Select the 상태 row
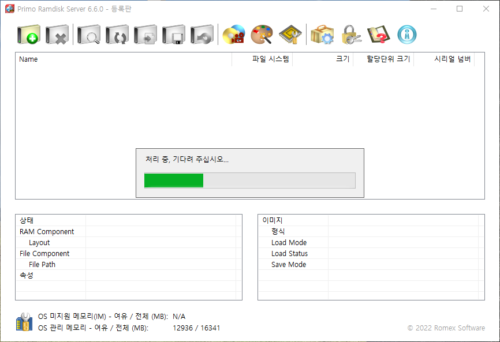 point(129,220)
